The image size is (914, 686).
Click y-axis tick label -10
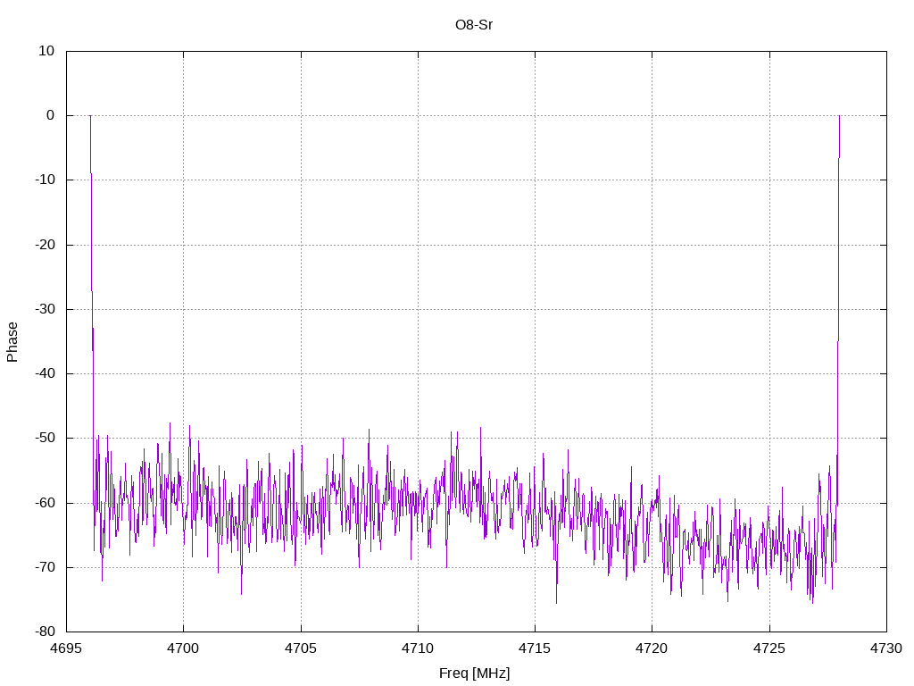45,180
